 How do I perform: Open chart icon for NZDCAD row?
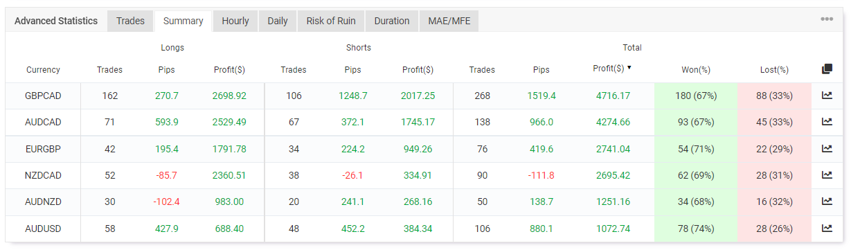[x=827, y=175]
